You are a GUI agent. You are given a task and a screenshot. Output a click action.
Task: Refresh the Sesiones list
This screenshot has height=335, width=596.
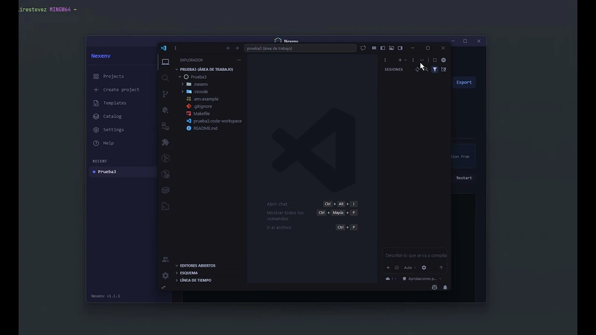417,69
